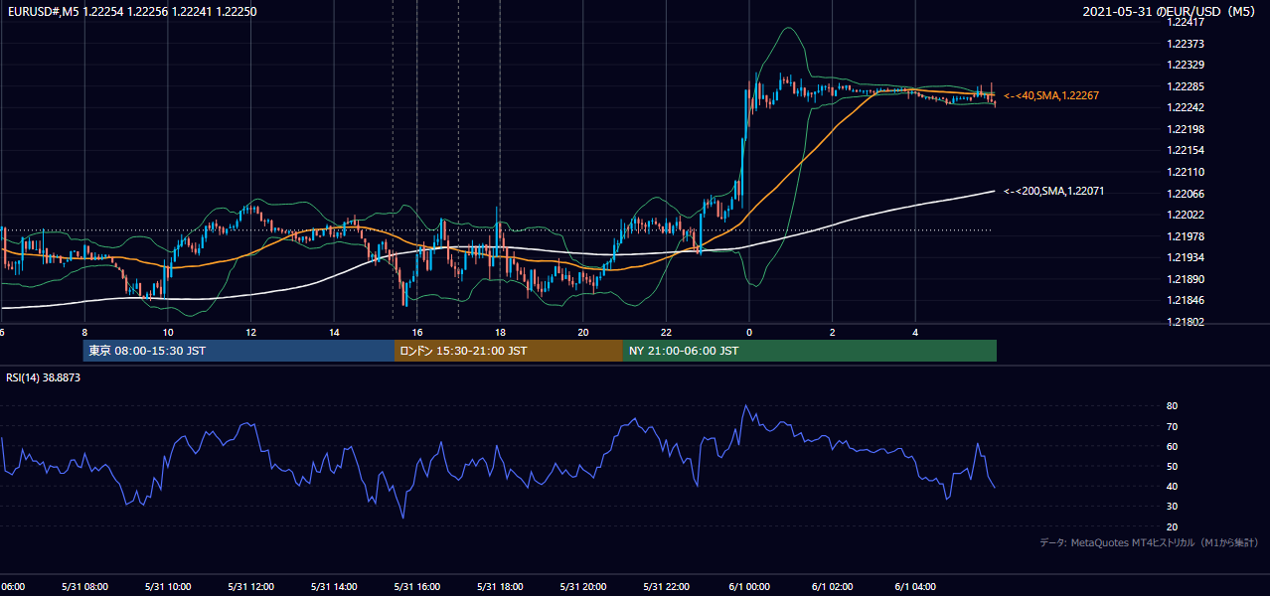Click the 5/31 16:00 date label

tap(416, 587)
